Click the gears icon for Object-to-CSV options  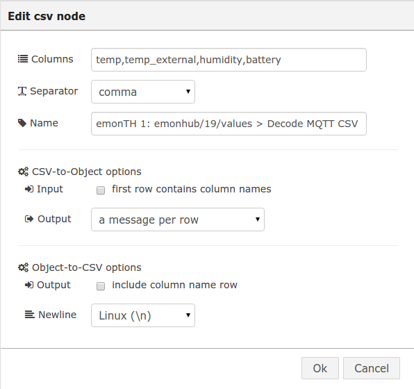23,267
